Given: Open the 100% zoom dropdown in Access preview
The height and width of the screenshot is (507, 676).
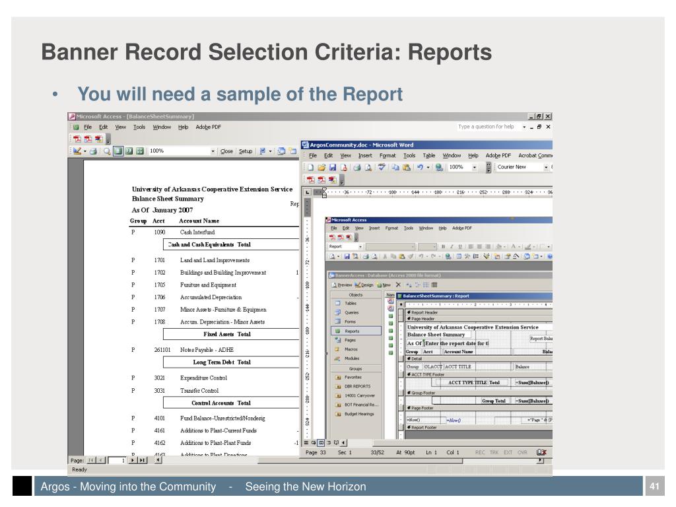Looking at the screenshot, I should tap(213, 151).
